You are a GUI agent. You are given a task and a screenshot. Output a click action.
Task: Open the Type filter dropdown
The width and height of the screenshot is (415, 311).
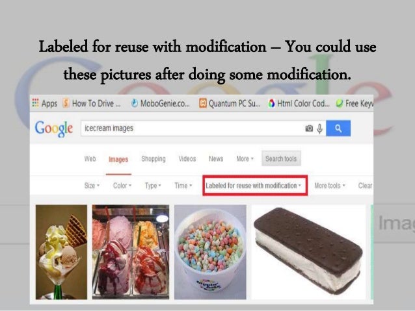click(x=153, y=186)
